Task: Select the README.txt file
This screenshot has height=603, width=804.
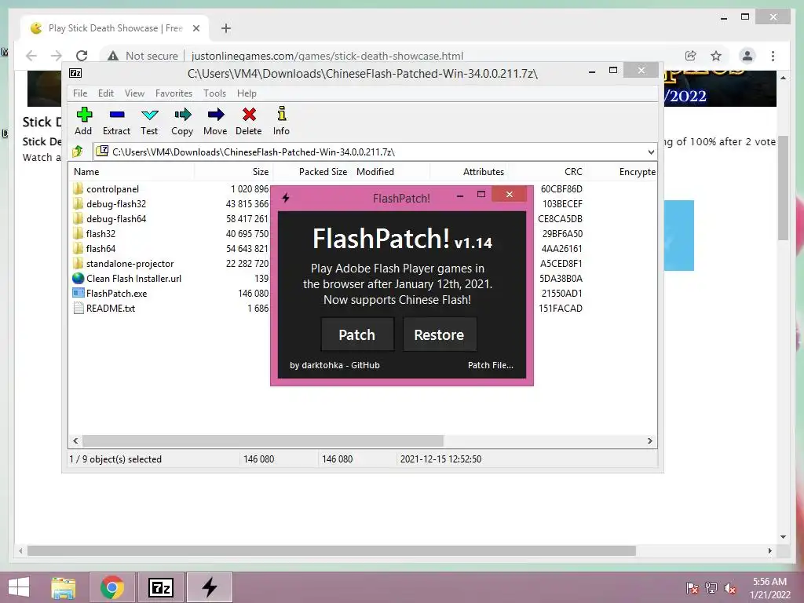Action: [110, 308]
